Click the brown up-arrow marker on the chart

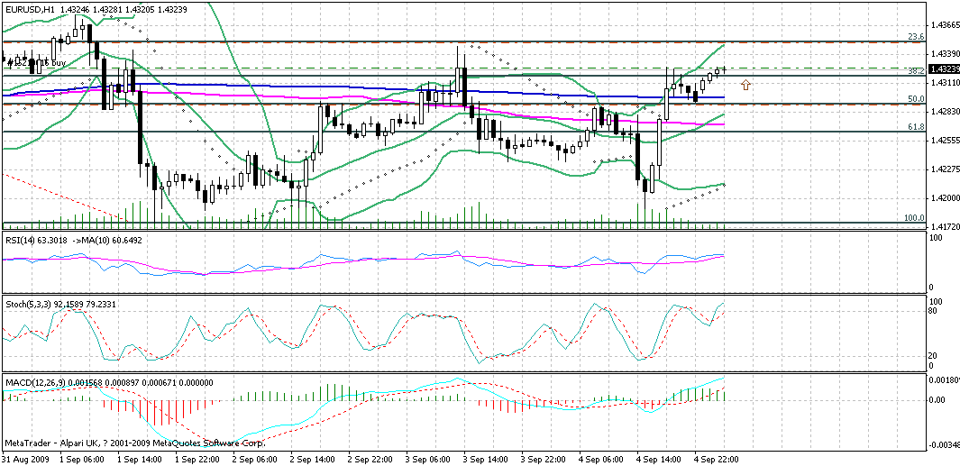coord(745,85)
